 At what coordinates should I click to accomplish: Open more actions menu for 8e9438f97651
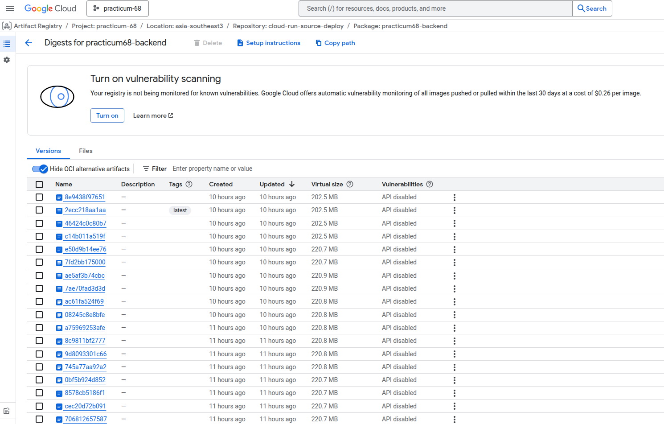[x=454, y=198]
